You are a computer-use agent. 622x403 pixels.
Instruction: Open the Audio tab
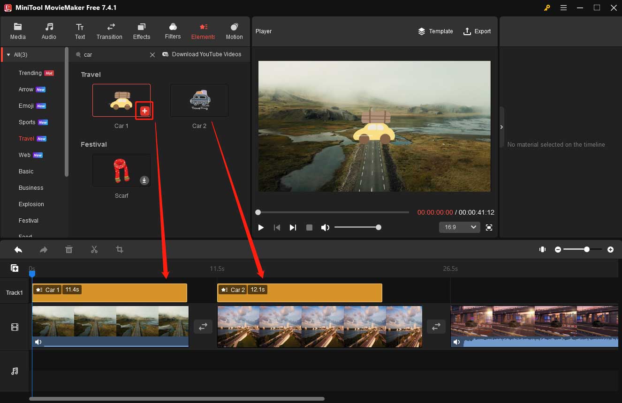(x=49, y=31)
